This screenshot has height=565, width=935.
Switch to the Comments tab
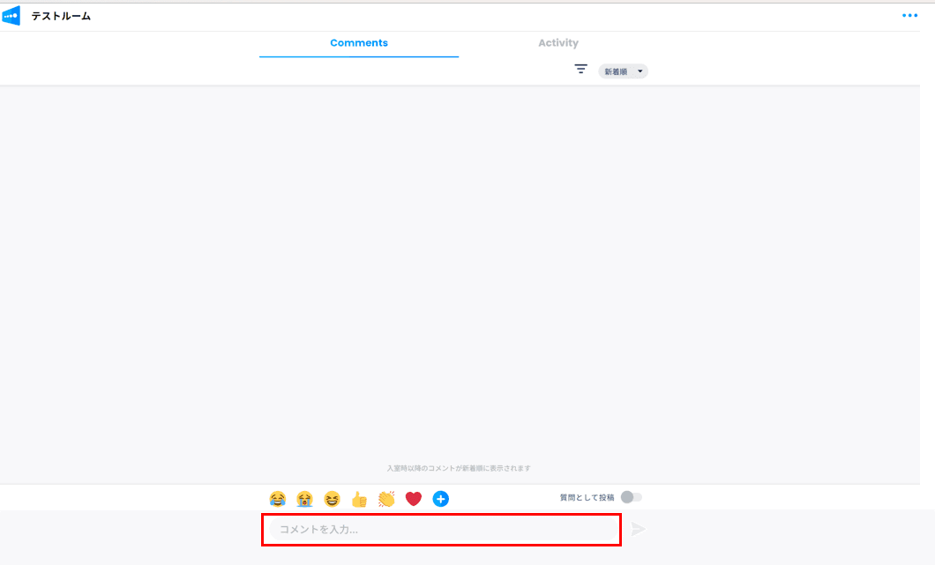point(359,43)
